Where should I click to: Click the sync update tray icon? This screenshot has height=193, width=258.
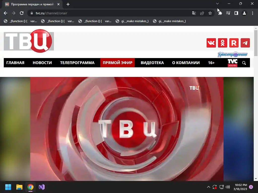pos(215,187)
